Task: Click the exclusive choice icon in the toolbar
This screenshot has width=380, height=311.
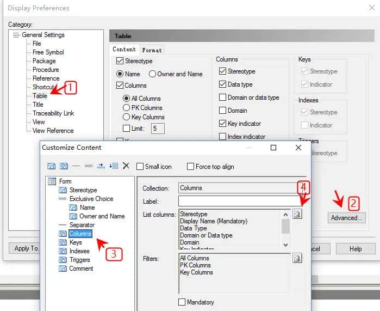Action: pos(88,166)
